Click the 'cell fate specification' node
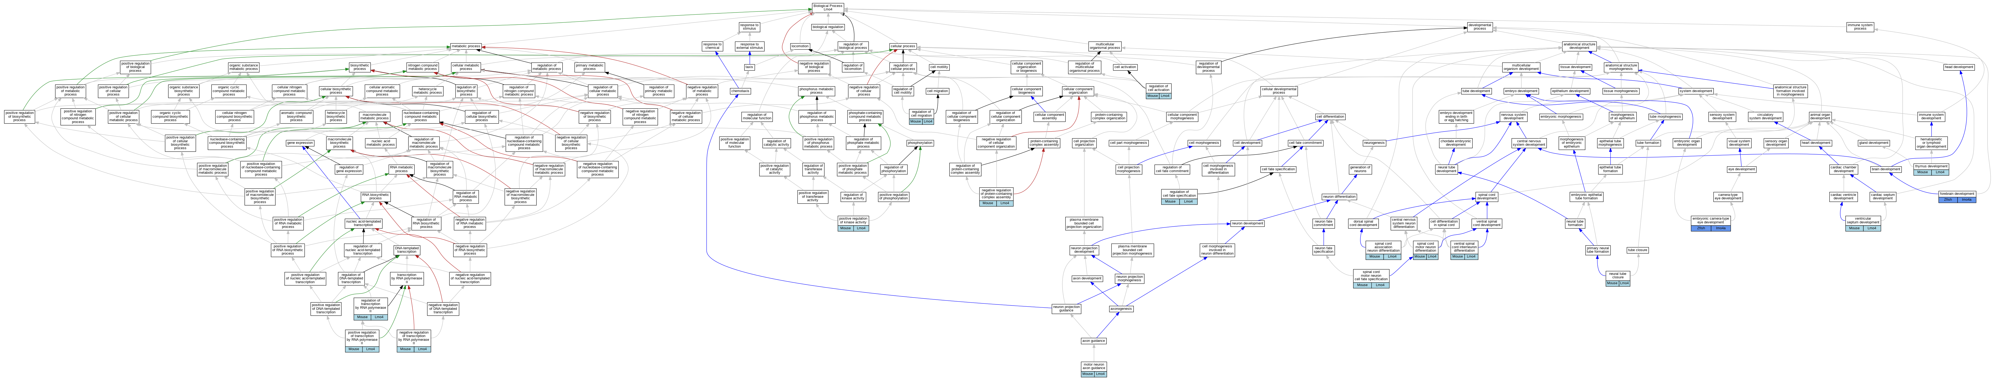 click(1278, 169)
